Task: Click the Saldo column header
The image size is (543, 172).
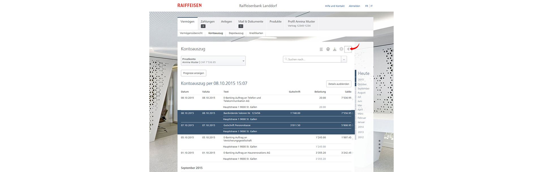Action: (x=348, y=92)
